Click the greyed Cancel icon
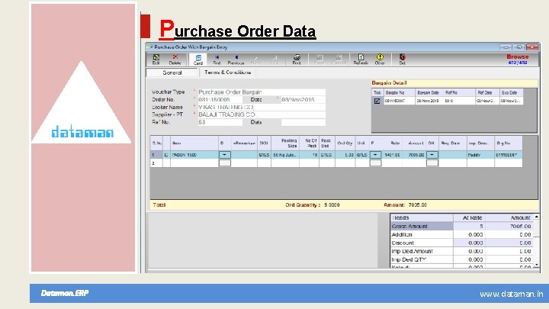The image size is (549, 309). (339, 60)
